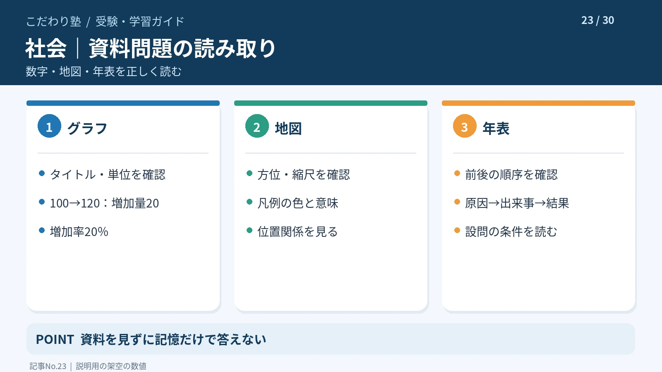Image resolution: width=662 pixels, height=372 pixels.
Task: Click the bullet 原因→出来事→結果
Action: (x=517, y=203)
